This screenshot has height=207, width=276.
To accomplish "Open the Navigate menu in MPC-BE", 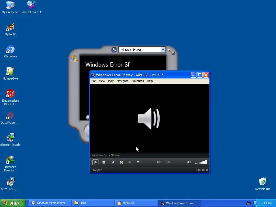I will coord(123,81).
